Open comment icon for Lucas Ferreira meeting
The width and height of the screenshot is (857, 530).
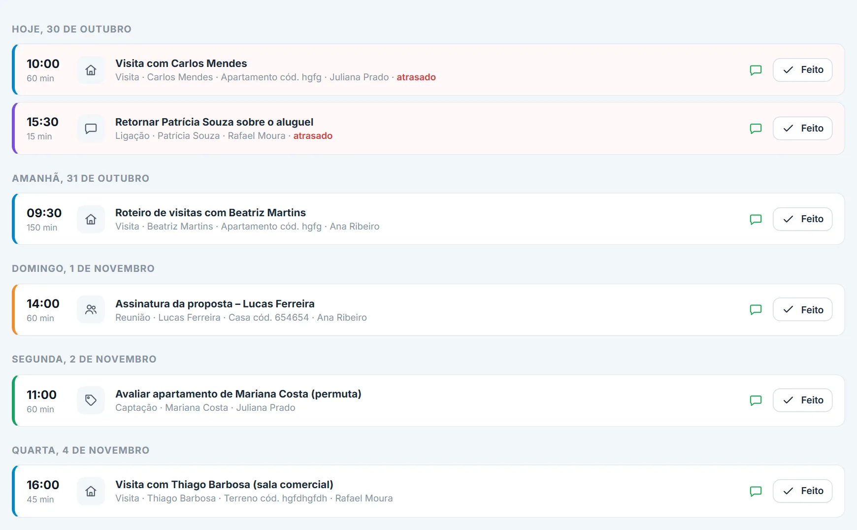[x=756, y=310]
